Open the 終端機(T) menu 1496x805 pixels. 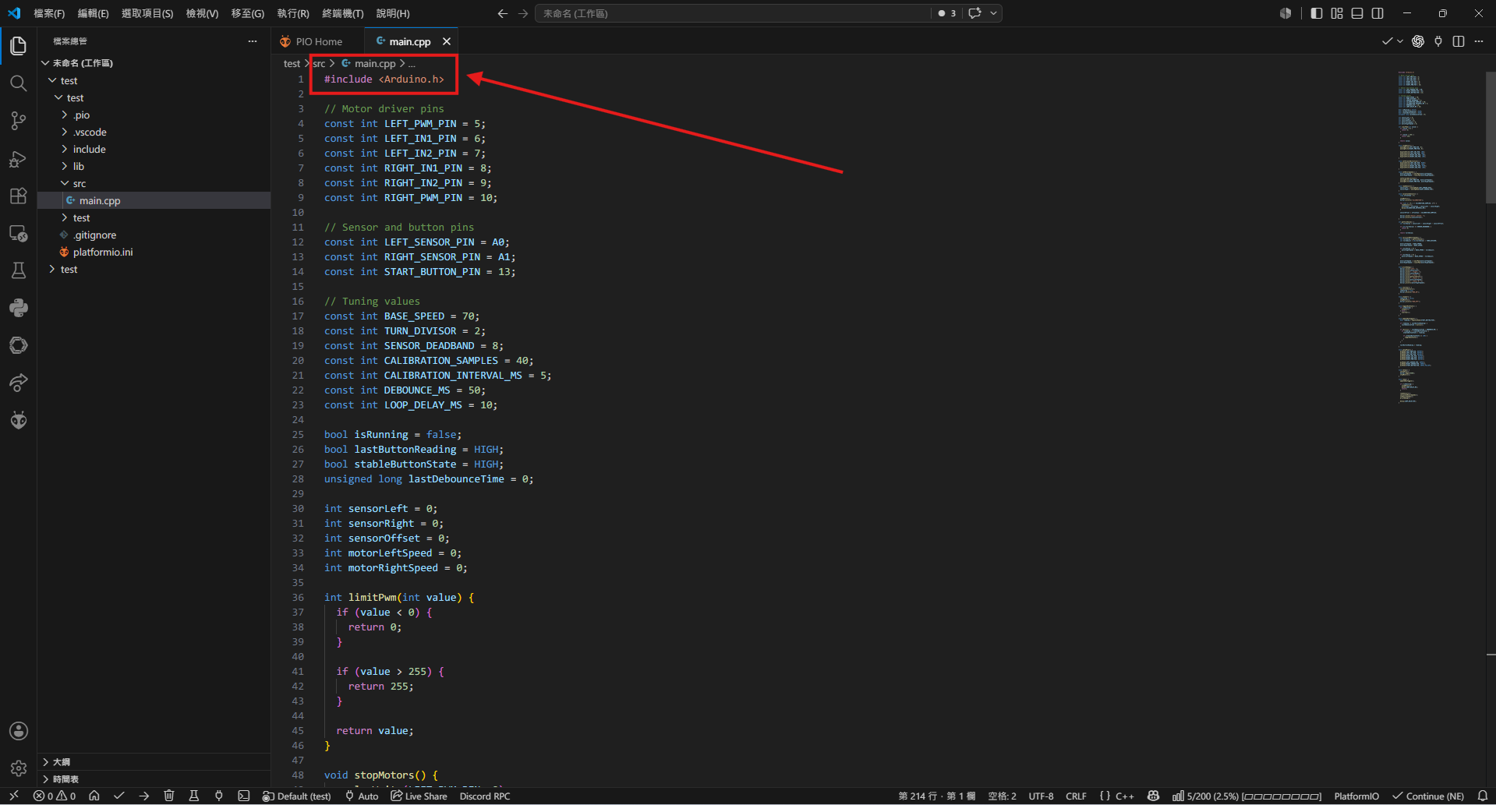click(x=343, y=13)
